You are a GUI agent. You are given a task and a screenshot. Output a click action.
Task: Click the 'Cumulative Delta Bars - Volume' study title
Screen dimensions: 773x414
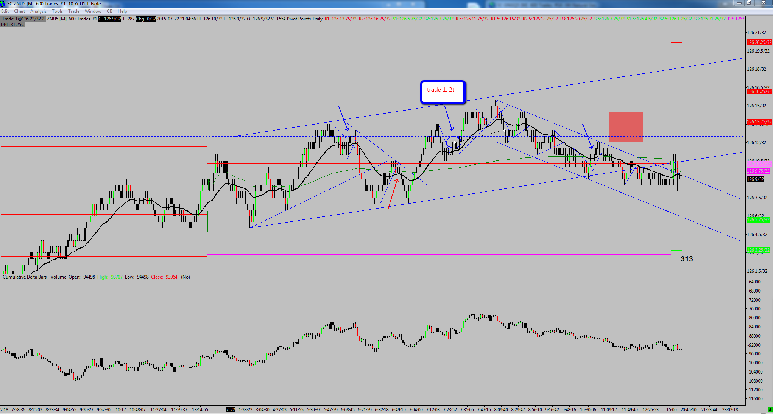pyautogui.click(x=34, y=277)
